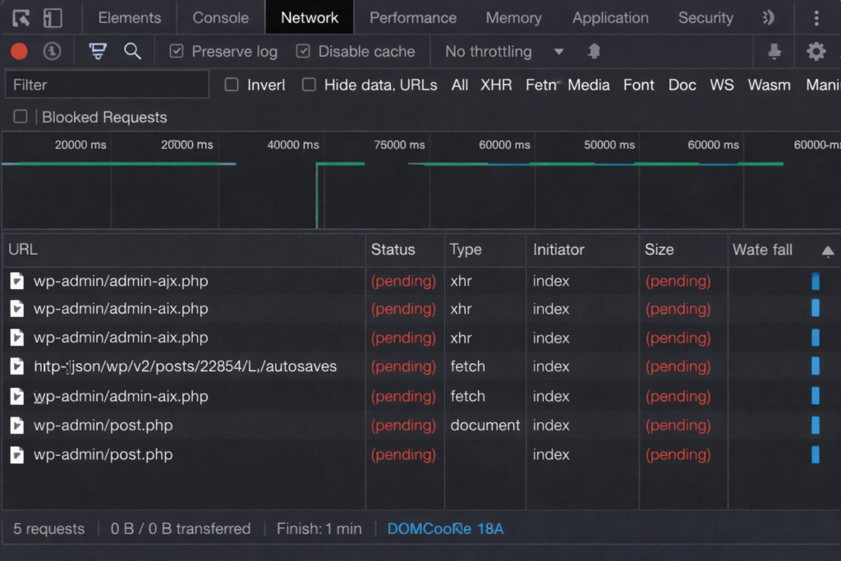The height and width of the screenshot is (561, 841).
Task: Focus the Filter requests input field
Action: click(107, 84)
